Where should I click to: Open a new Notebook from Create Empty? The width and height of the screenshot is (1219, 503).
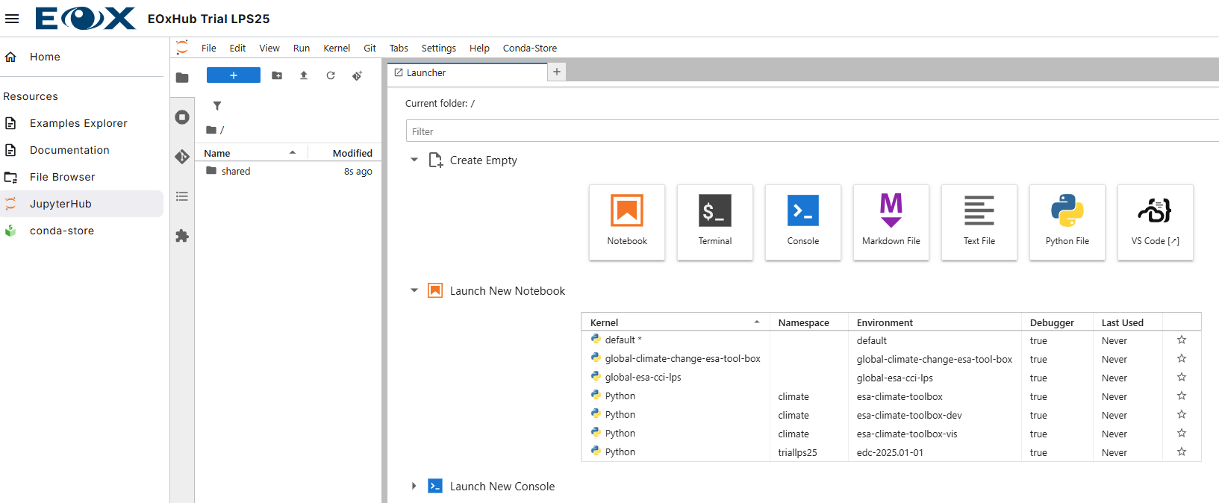[x=626, y=222]
